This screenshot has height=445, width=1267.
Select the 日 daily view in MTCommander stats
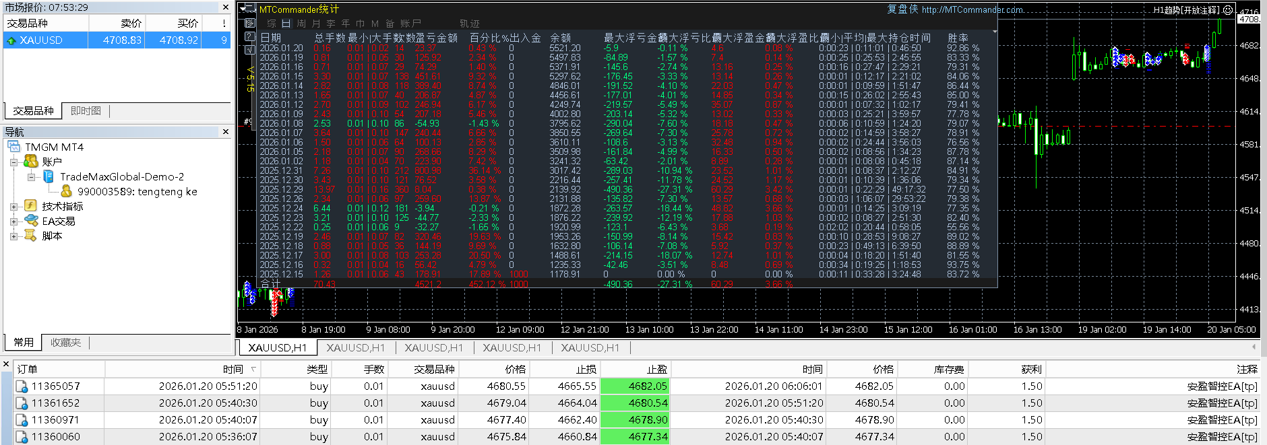tap(286, 24)
